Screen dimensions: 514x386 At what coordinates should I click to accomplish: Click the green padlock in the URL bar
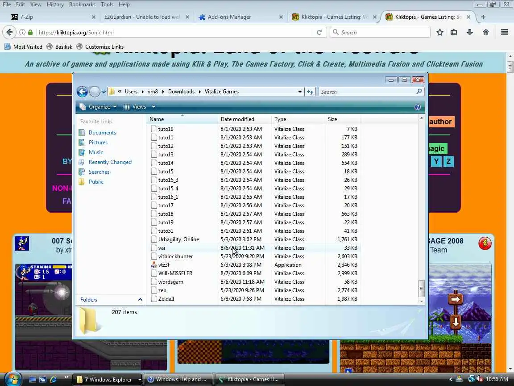pos(30,32)
